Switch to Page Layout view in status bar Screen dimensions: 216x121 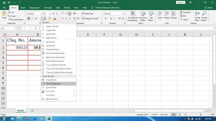pyautogui.click(x=180, y=114)
